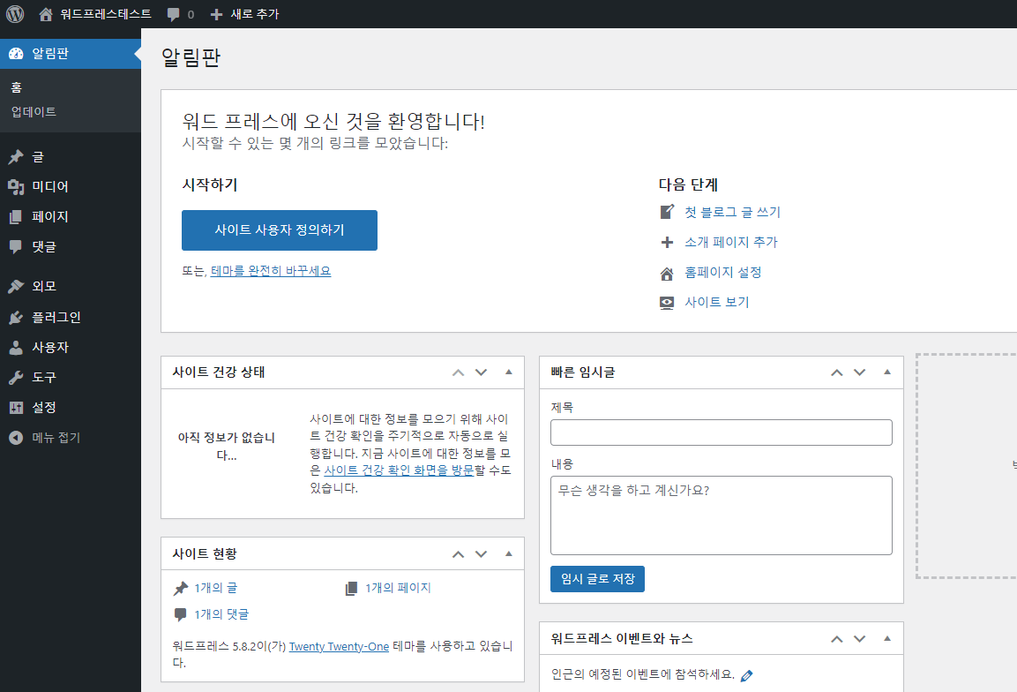The image size is (1017, 692).
Task: Click the 제목 title input field
Action: [722, 432]
